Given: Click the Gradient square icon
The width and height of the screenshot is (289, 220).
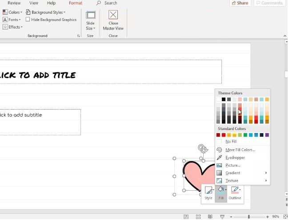Looking at the screenshot, I should click(219, 173).
